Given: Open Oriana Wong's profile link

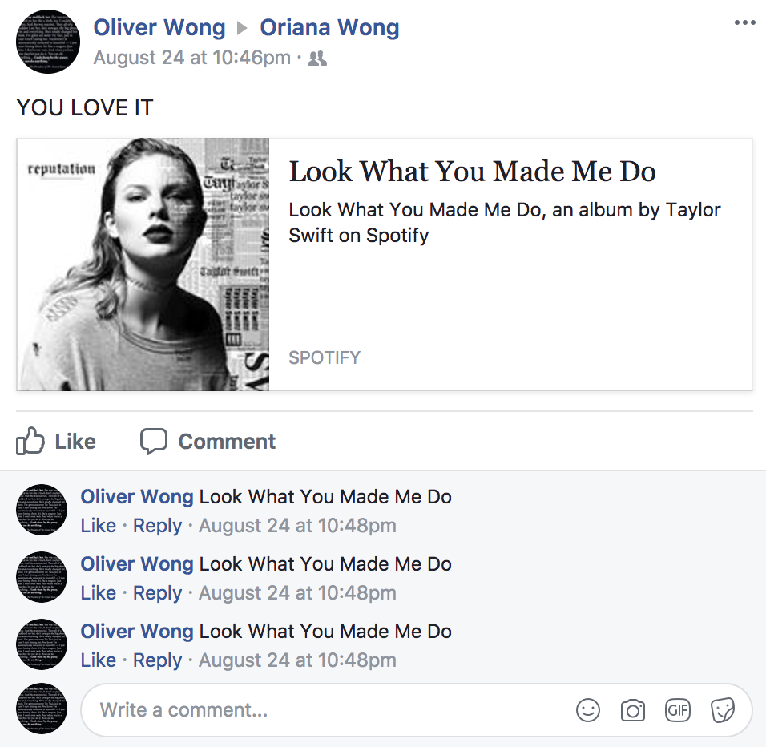Looking at the screenshot, I should pos(329,27).
